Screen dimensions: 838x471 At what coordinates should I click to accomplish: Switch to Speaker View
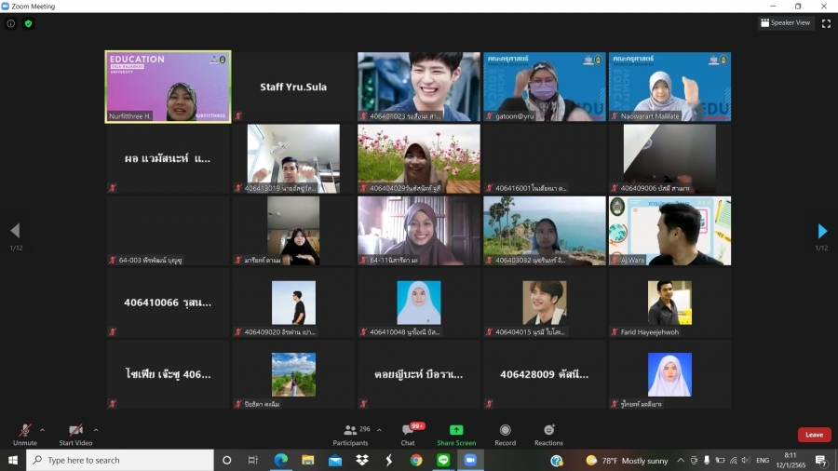pyautogui.click(x=785, y=22)
